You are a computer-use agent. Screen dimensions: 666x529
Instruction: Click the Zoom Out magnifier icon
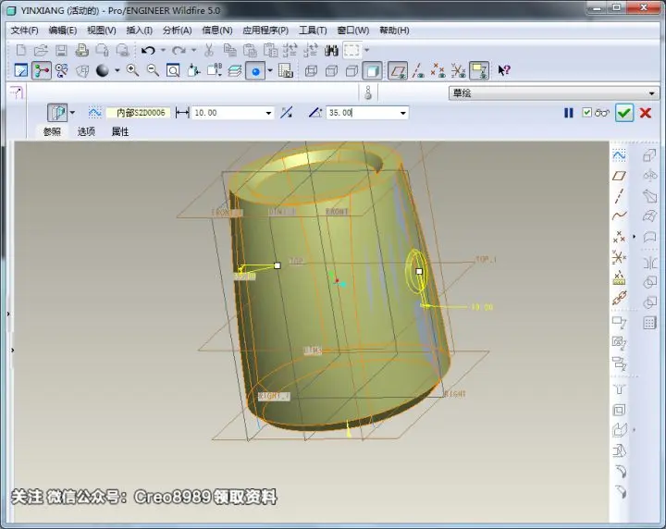click(153, 70)
